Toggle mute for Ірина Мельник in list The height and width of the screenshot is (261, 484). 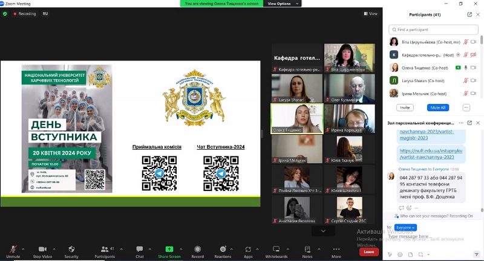tap(466, 94)
